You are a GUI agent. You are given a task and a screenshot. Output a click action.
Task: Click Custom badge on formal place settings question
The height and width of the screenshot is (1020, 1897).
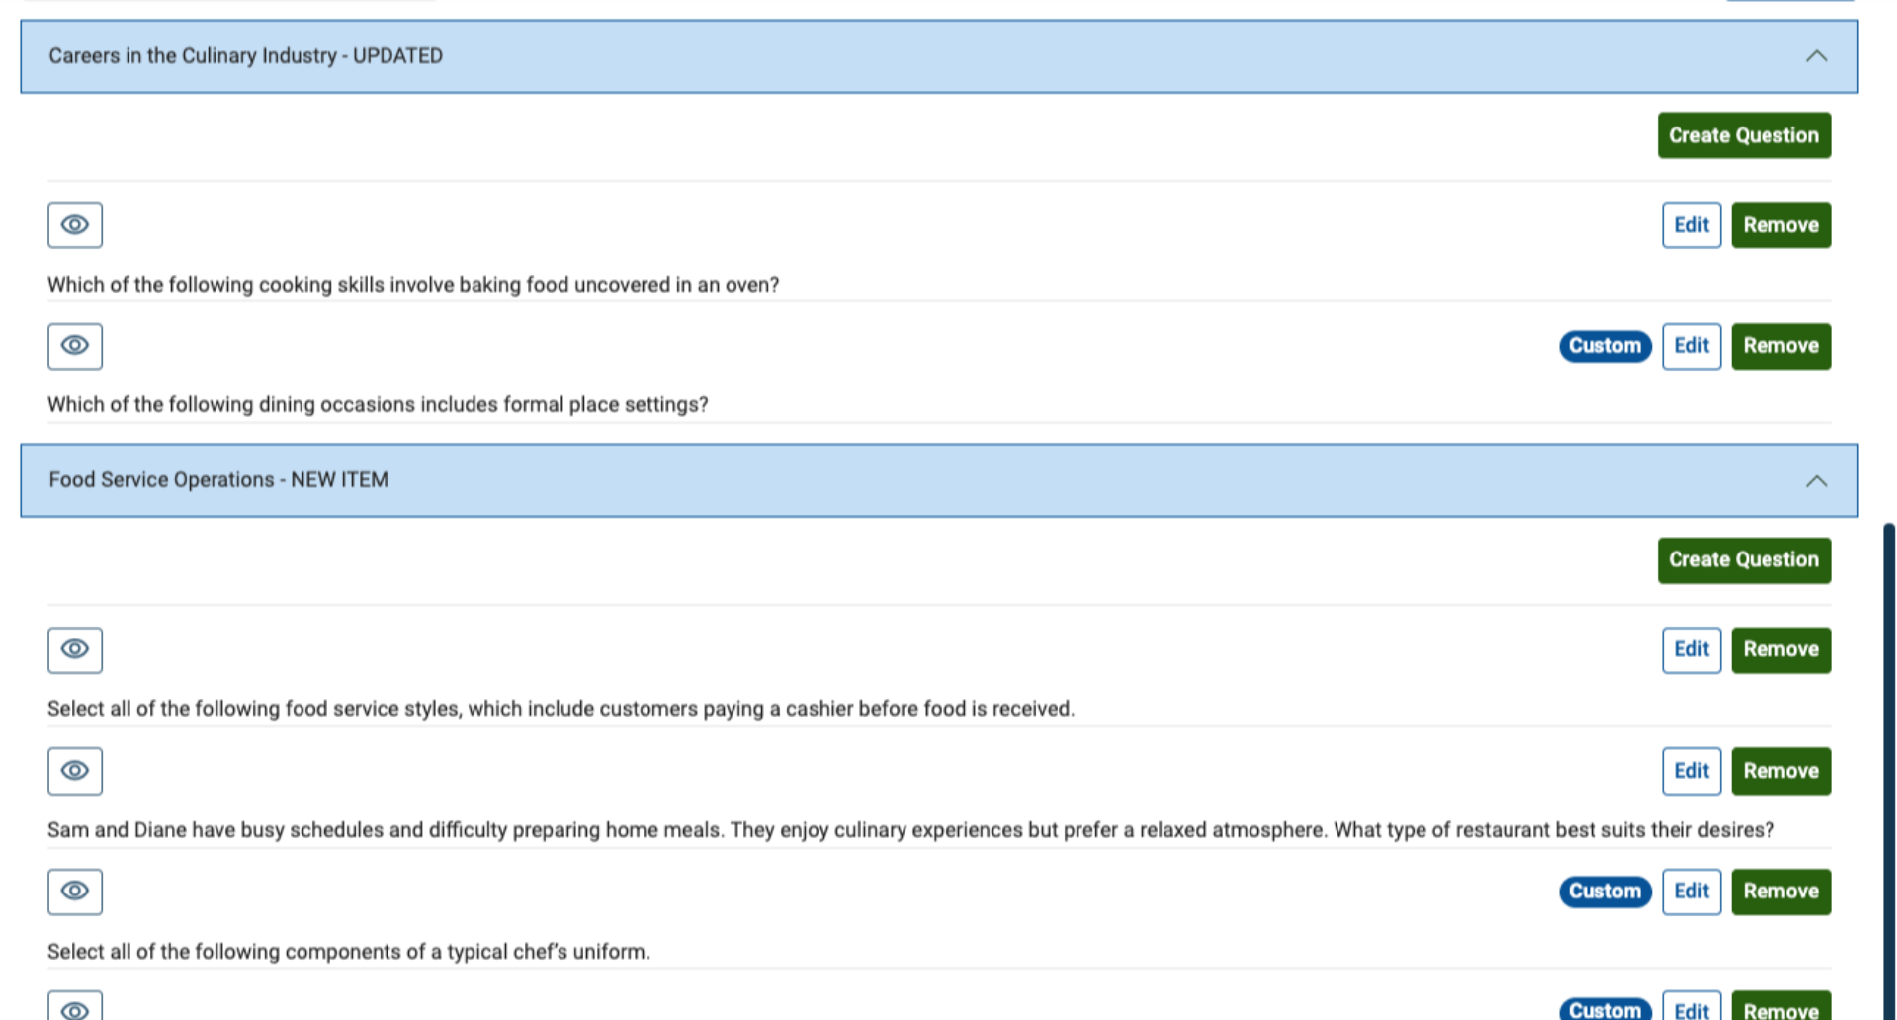tap(1604, 346)
